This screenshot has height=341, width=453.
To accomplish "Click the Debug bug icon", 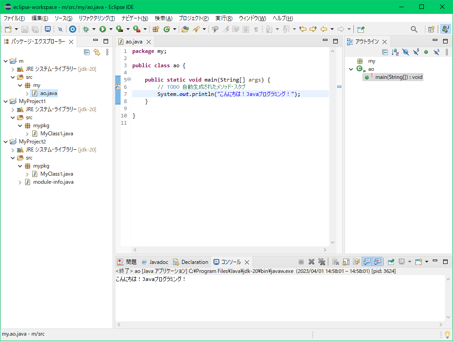I will (86, 29).
